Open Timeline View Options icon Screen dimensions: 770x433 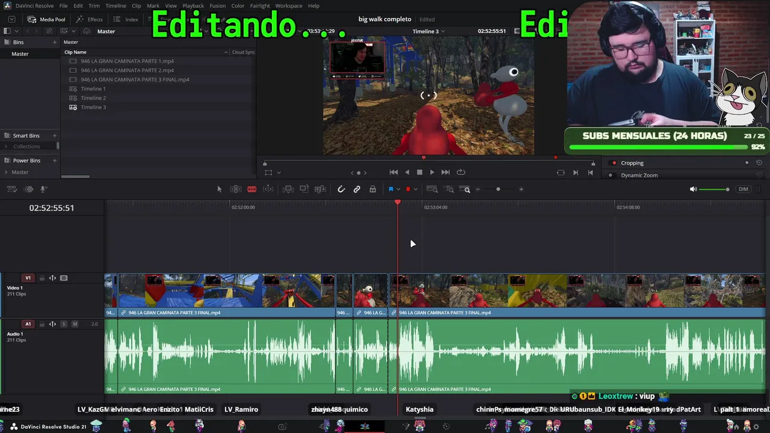click(12, 189)
